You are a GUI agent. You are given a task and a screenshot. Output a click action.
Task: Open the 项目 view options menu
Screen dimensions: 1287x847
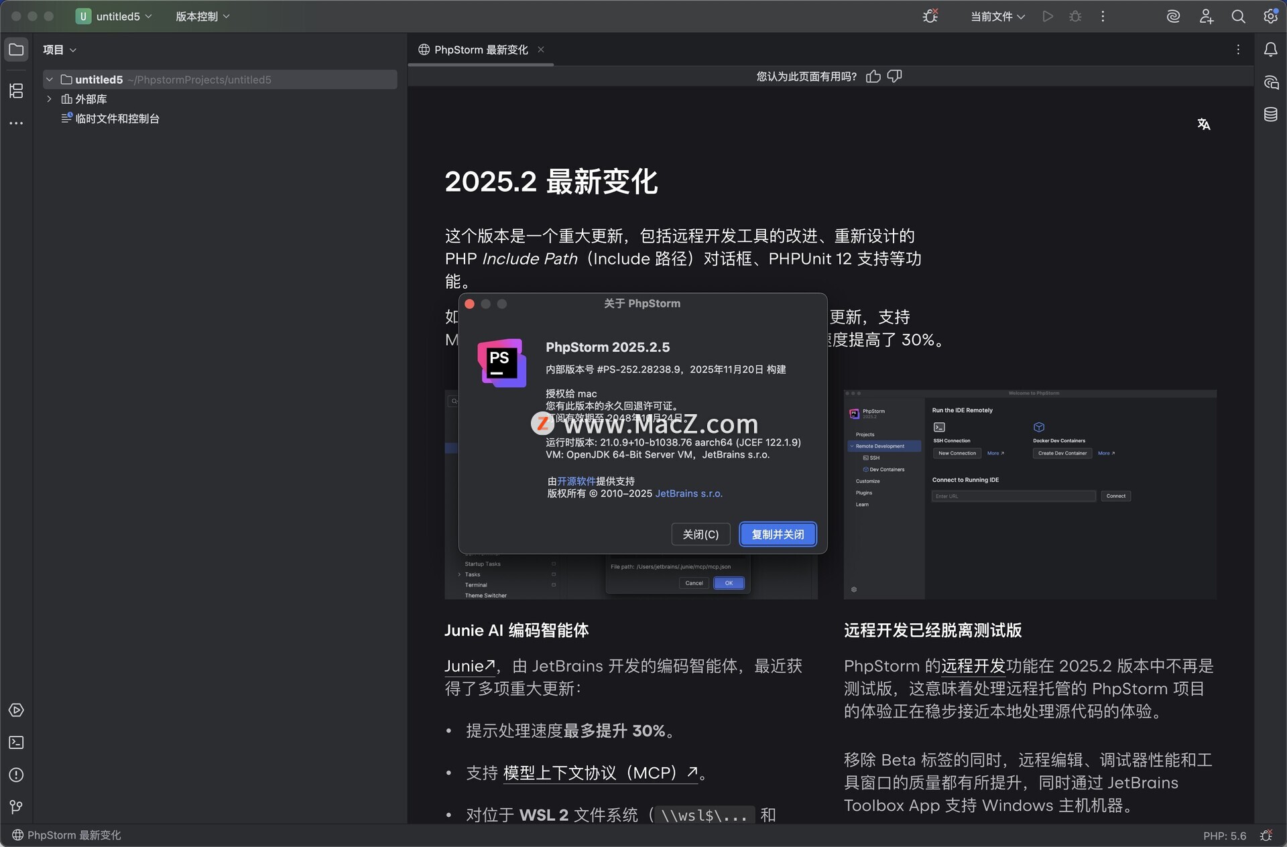[60, 50]
